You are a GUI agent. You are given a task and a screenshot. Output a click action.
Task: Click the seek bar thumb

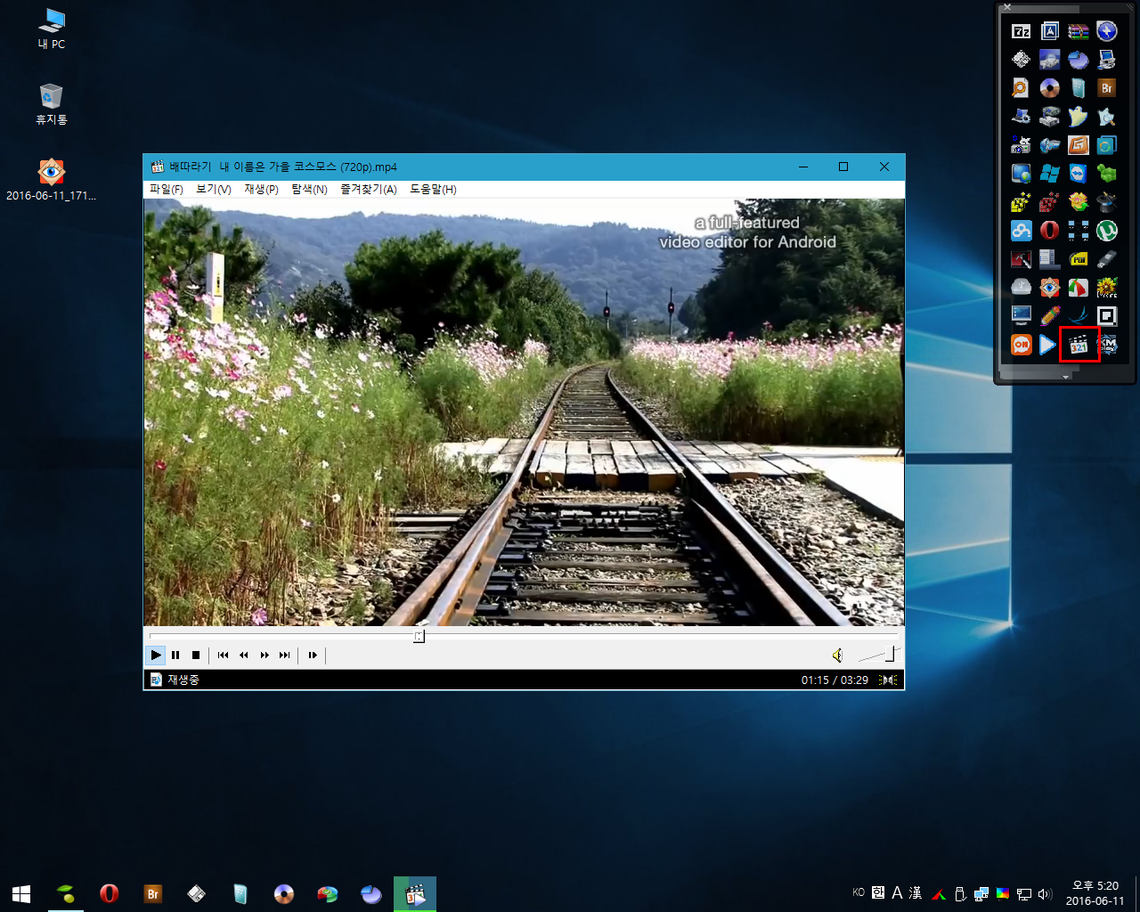pos(419,636)
